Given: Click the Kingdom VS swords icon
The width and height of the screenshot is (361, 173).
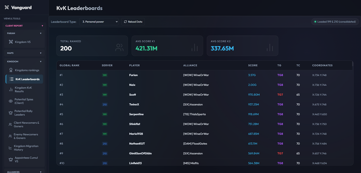Looking at the screenshot, I should coord(11,42).
